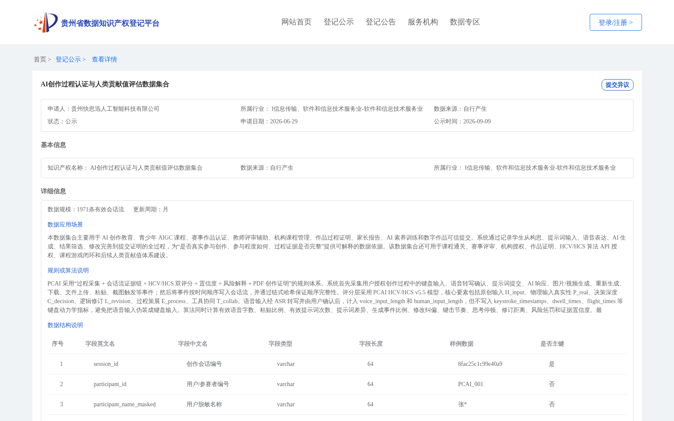The width and height of the screenshot is (674, 421).
Task: Click the participant_id table cell
Action: point(110,384)
